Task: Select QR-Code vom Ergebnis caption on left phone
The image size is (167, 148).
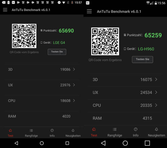Action: tap(24, 52)
